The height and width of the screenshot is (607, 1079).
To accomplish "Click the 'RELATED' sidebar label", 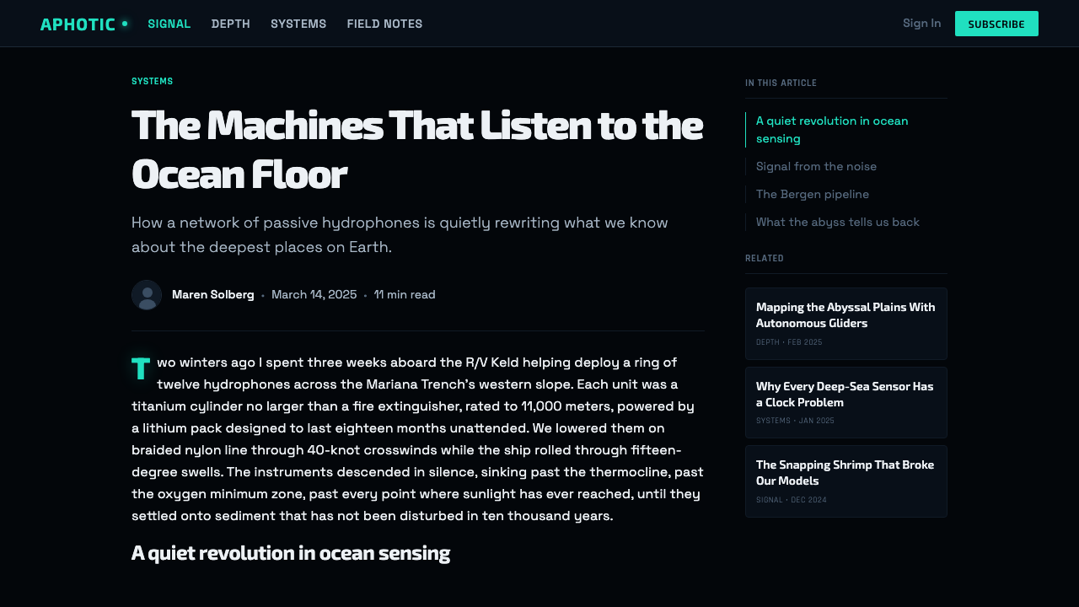I will [765, 259].
